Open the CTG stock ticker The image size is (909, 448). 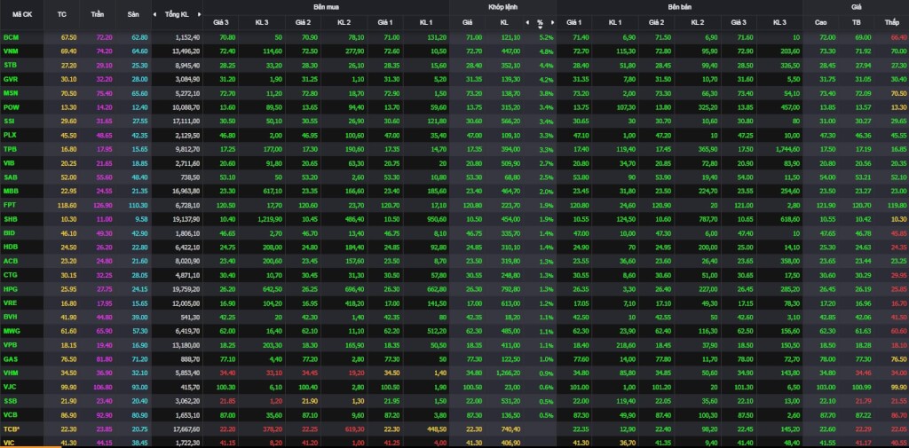pos(11,275)
